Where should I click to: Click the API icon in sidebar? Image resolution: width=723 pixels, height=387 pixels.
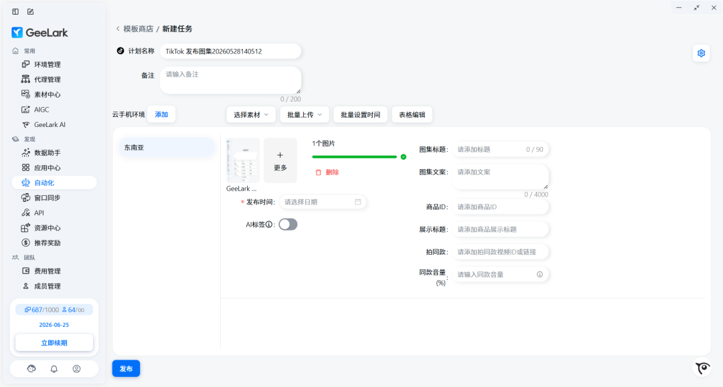tap(26, 213)
